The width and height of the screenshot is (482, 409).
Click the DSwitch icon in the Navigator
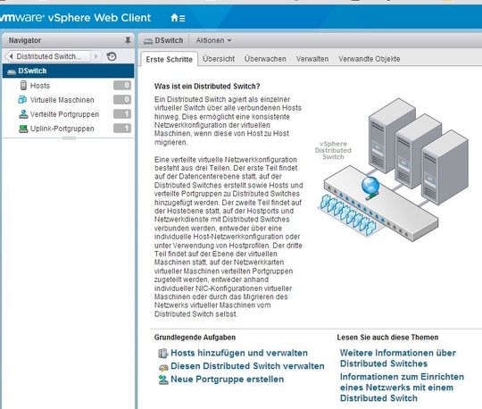12,71
